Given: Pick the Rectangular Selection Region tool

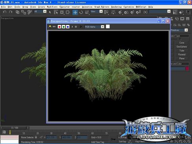Looking at the screenshot, I should (x=62, y=12).
